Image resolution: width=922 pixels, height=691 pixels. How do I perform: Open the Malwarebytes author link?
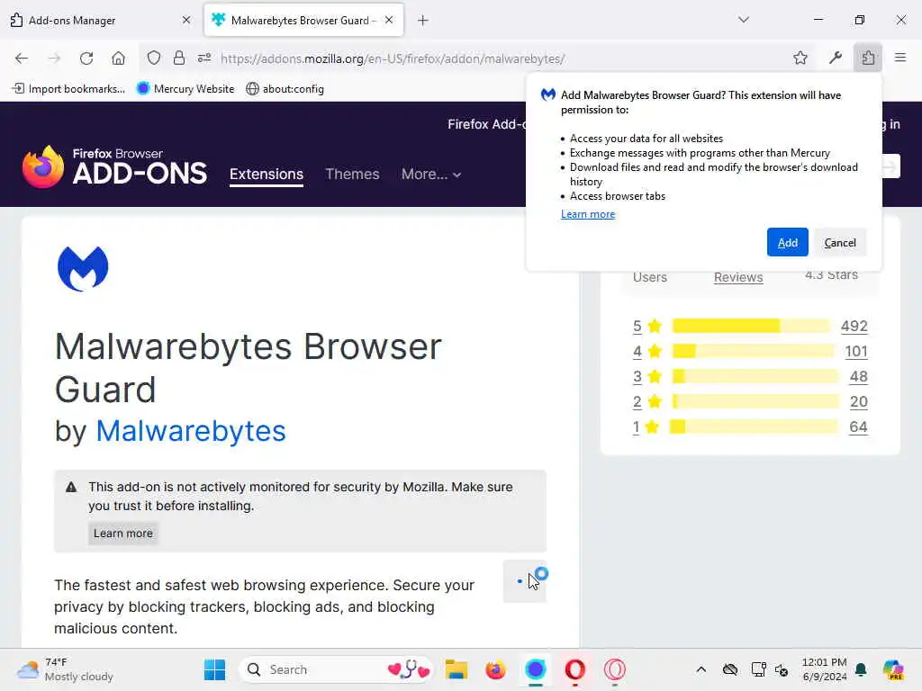(x=191, y=431)
